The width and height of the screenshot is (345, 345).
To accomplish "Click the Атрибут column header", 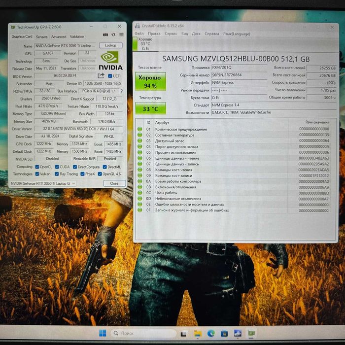I will (162, 122).
